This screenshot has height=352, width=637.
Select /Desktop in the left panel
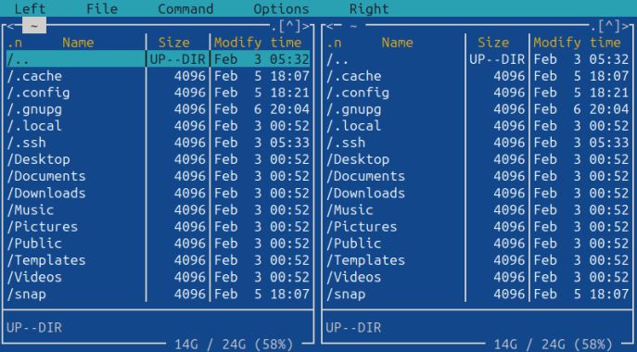tap(158, 159)
